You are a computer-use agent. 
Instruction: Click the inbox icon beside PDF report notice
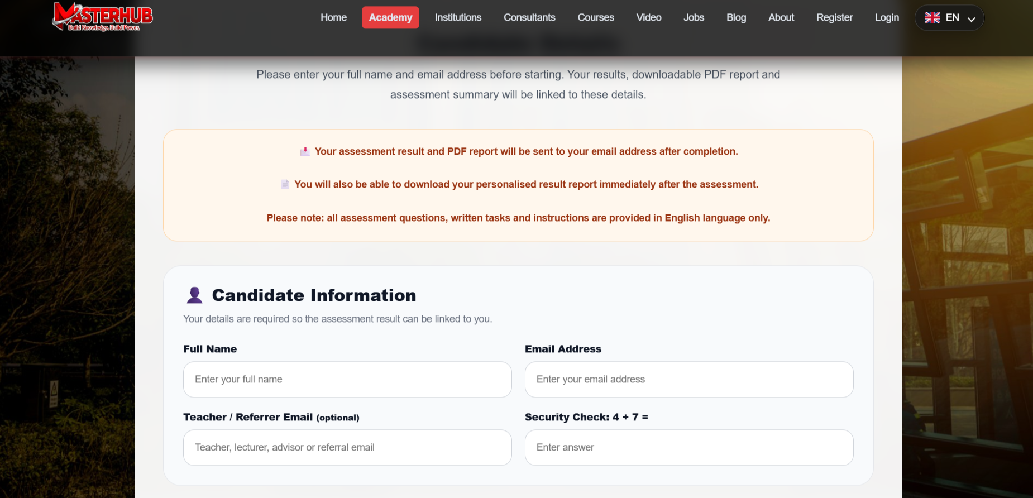click(x=305, y=151)
